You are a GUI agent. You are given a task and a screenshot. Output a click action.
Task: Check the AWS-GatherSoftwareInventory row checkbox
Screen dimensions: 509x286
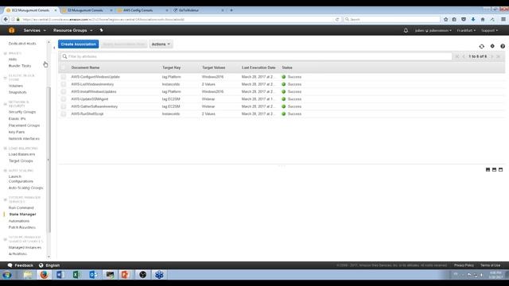(x=63, y=106)
